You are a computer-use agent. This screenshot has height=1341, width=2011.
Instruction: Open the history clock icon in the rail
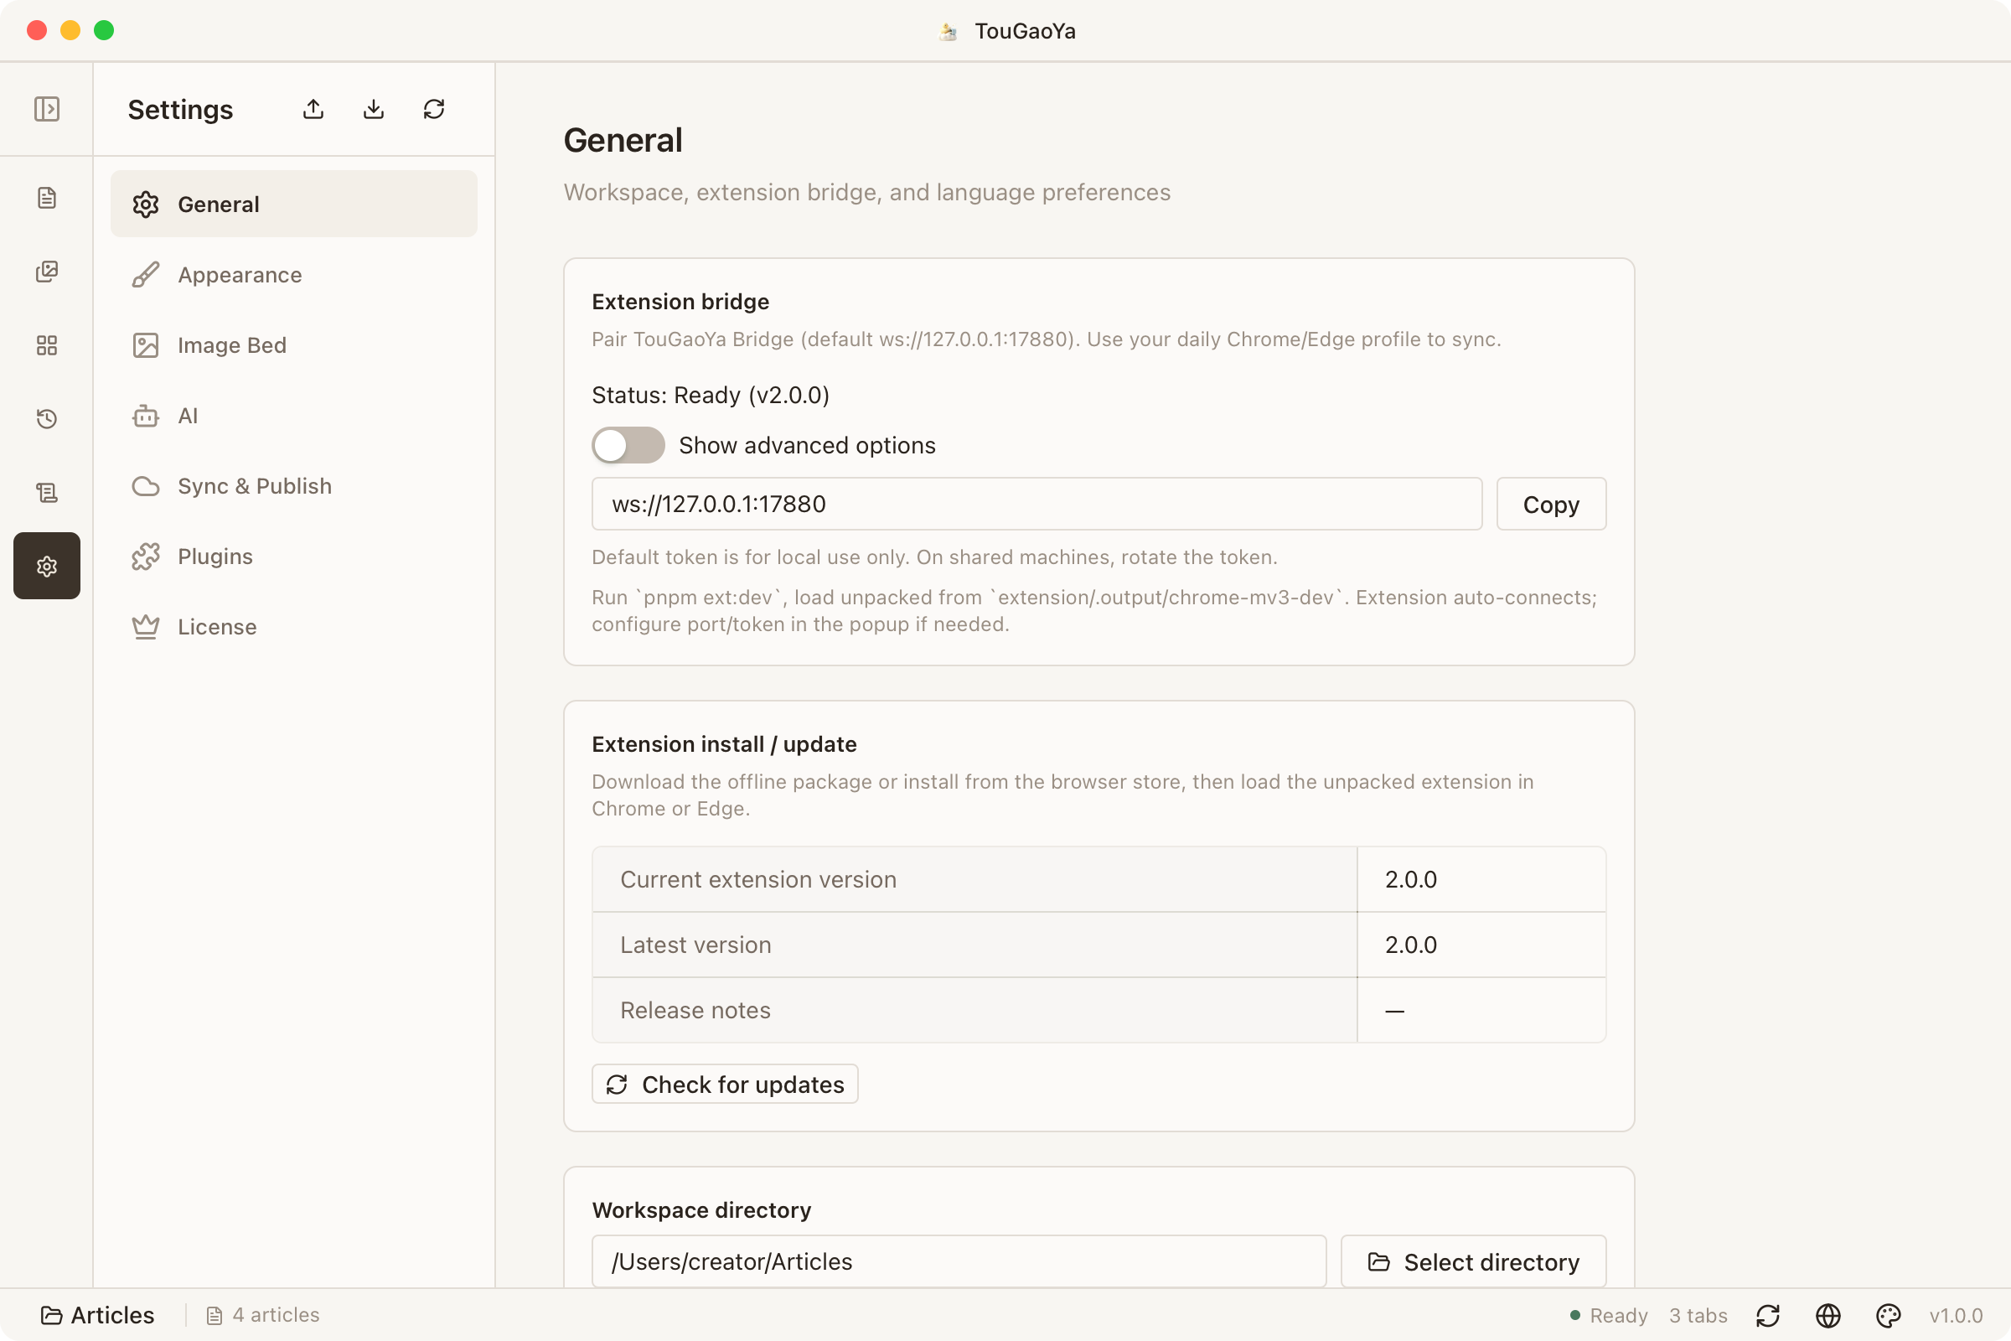[47, 418]
